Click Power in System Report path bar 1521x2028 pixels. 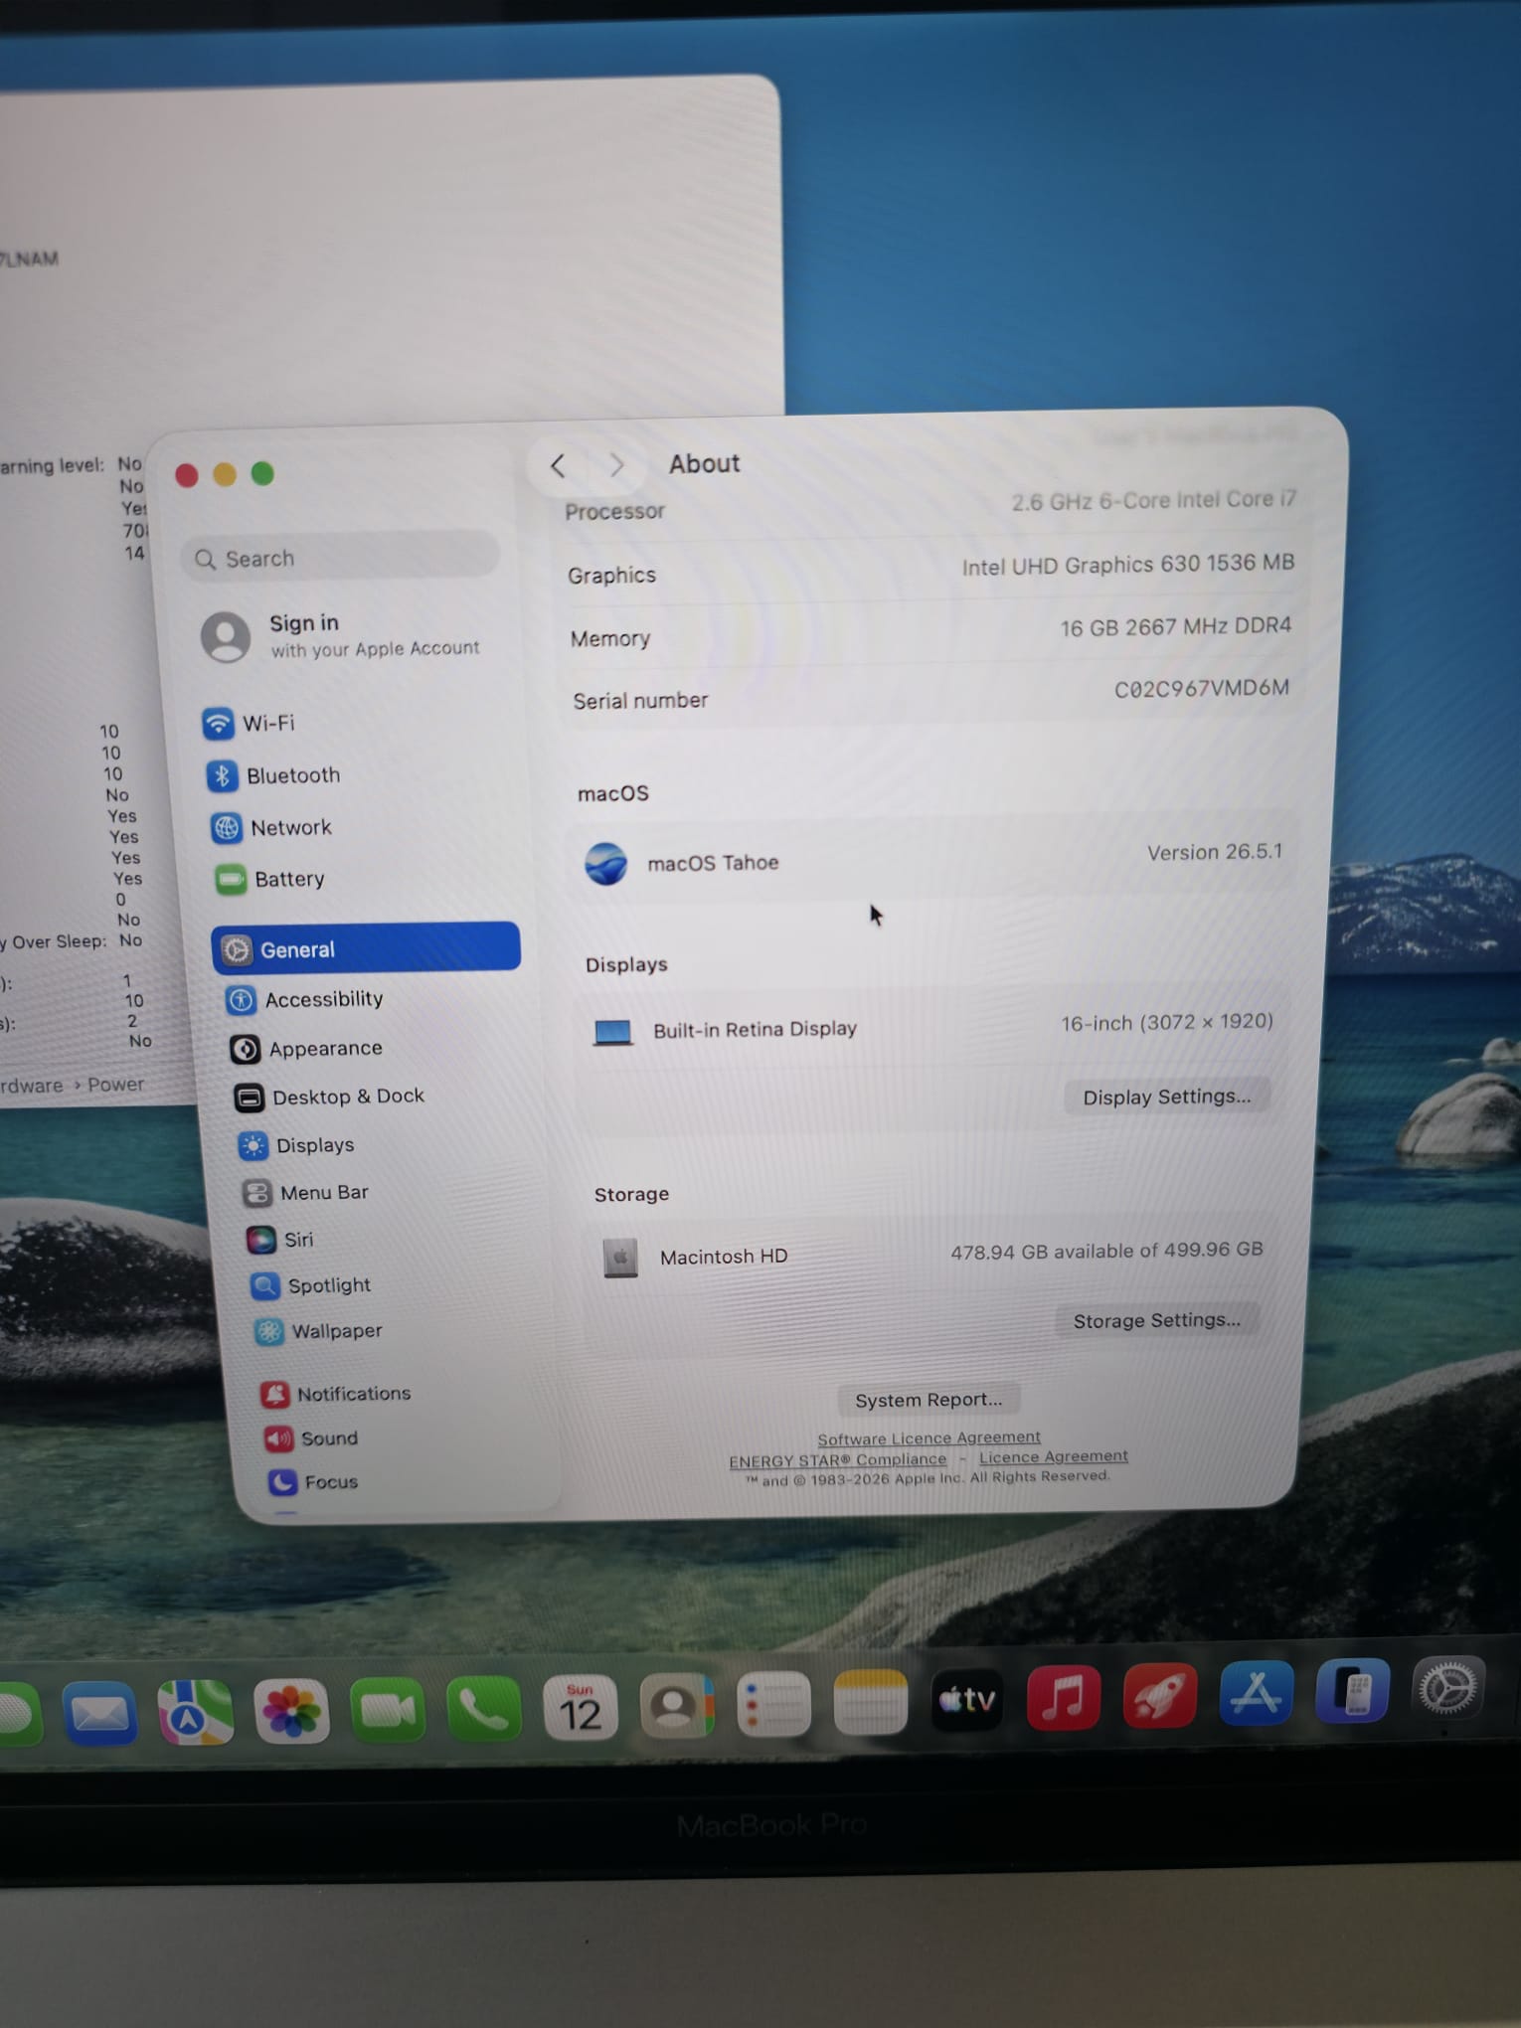[115, 1084]
